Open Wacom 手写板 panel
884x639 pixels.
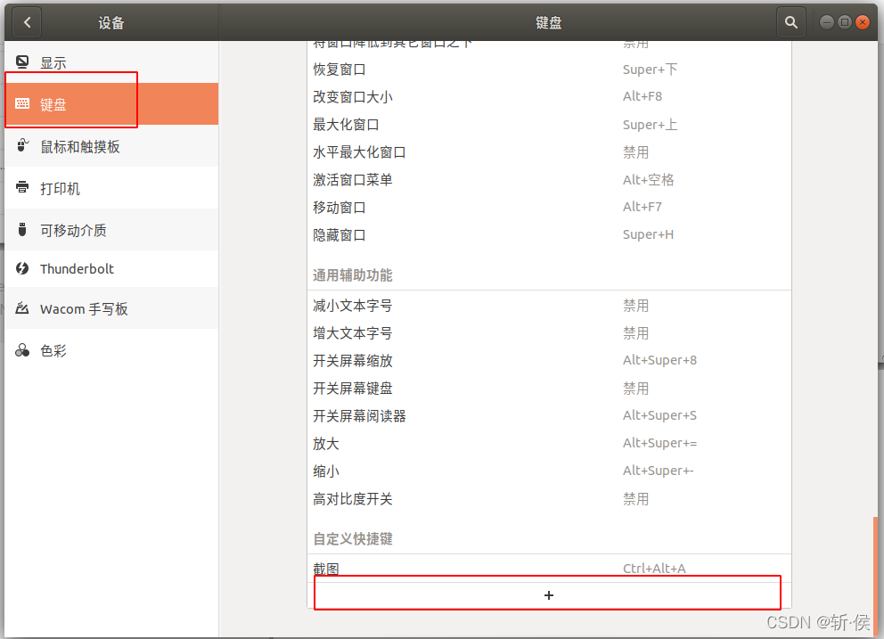click(x=111, y=308)
